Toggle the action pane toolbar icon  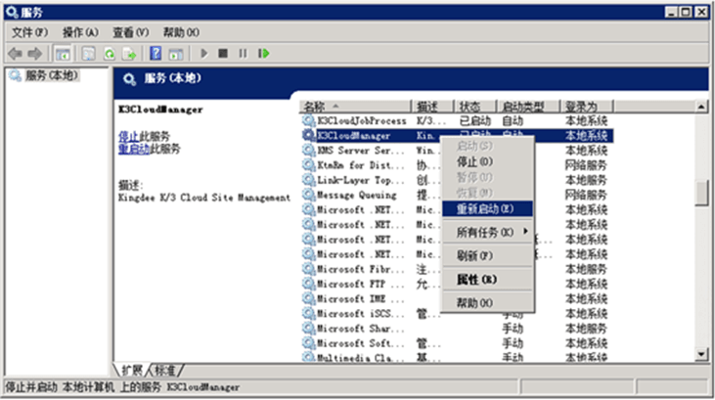tap(176, 54)
